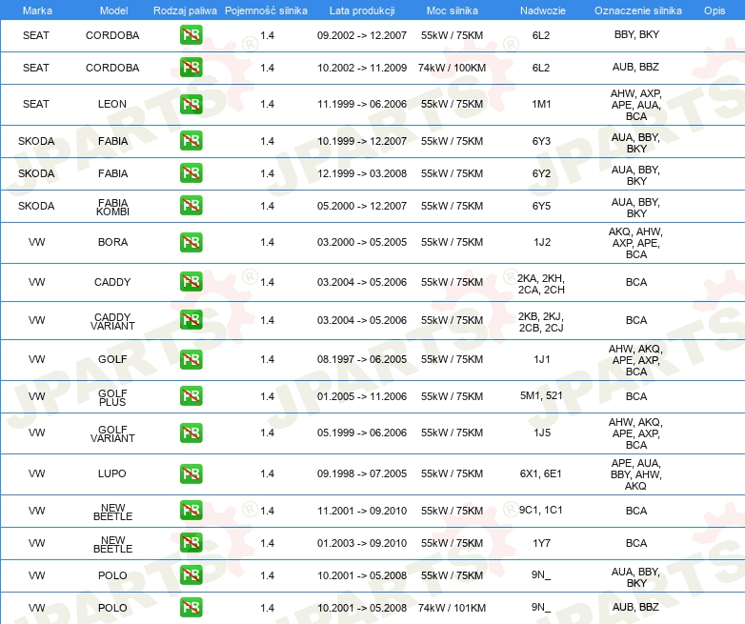
Task: Click VW brand in LUPO row
Action: 36,473
